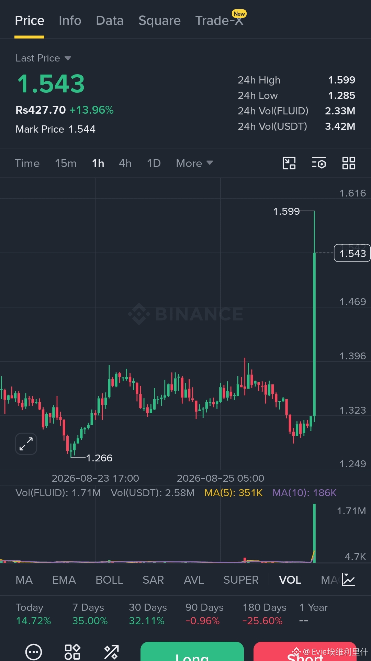Open the percent calculator icon
The height and width of the screenshot is (661, 371).
[x=111, y=652]
